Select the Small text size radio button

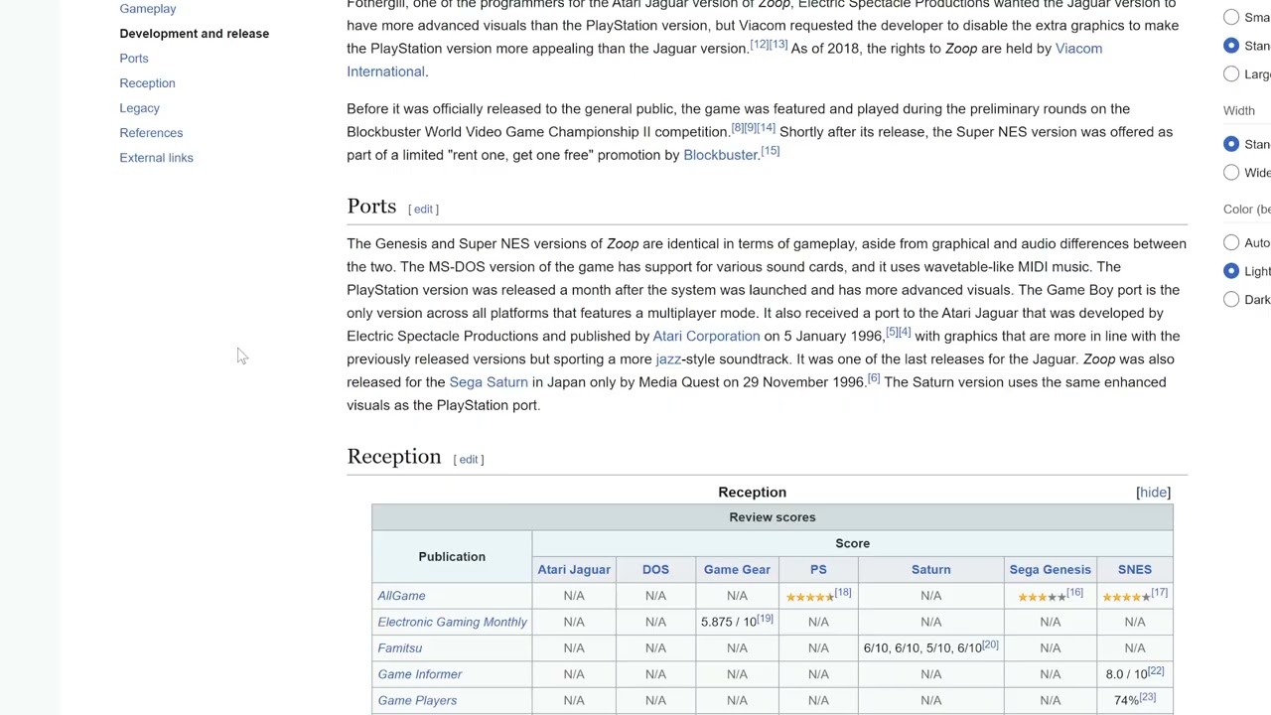[1231, 17]
